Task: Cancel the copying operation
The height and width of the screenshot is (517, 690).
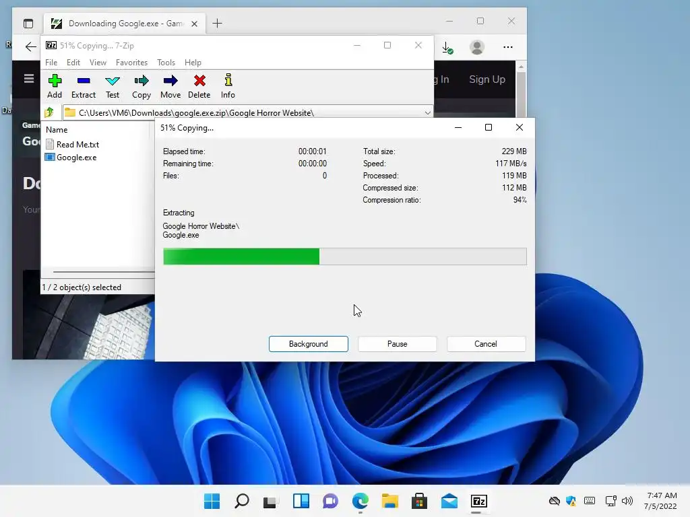Action: [x=486, y=344]
